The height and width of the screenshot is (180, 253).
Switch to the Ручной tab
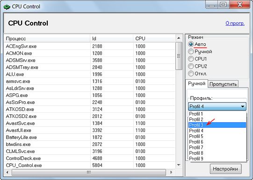click(x=197, y=83)
